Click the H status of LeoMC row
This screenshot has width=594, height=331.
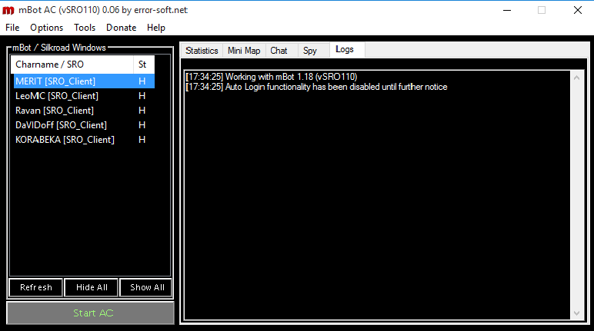142,96
